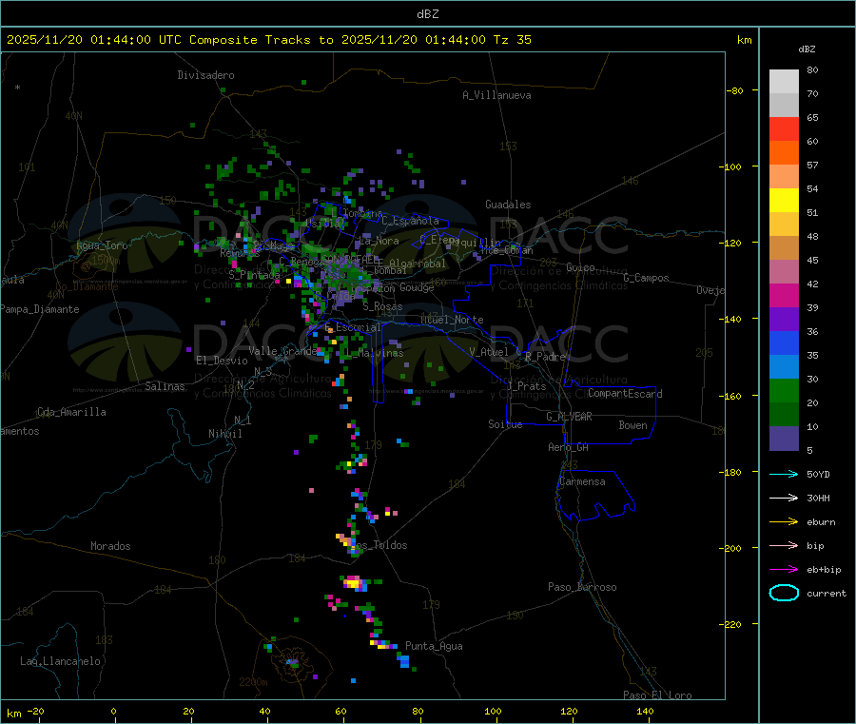
Task: Pick the yellow swatch between 54 and 51 dBZ
Action: point(784,201)
